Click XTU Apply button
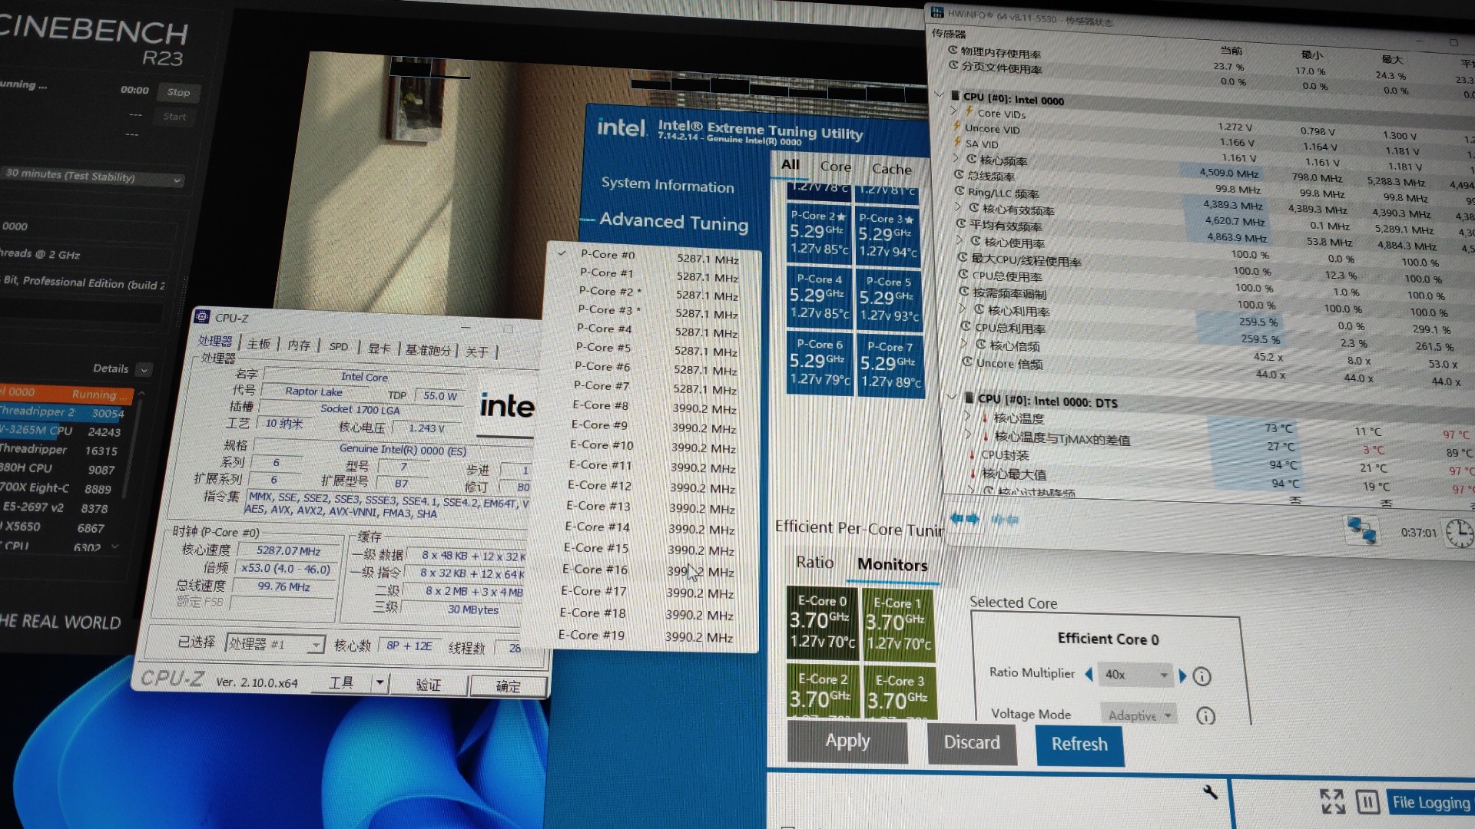Viewport: 1475px width, 829px height. click(847, 741)
